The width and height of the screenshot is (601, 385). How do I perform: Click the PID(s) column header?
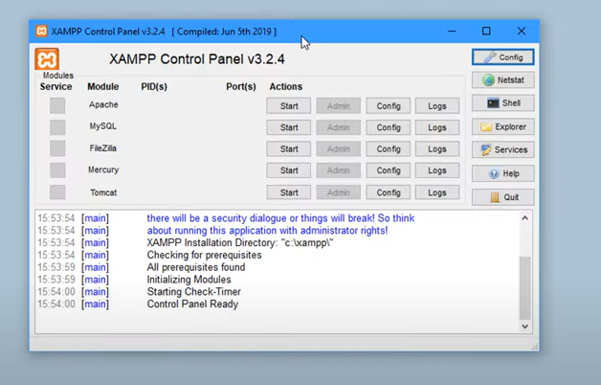[154, 86]
